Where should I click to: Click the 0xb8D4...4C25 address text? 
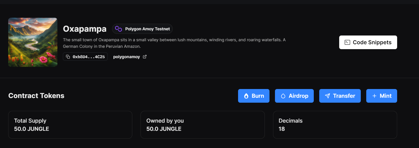point(89,57)
